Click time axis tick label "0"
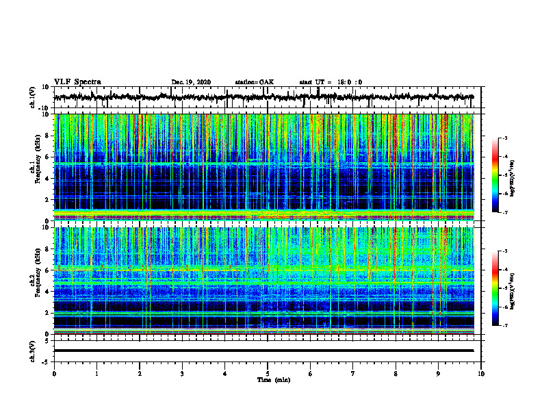 [54, 374]
